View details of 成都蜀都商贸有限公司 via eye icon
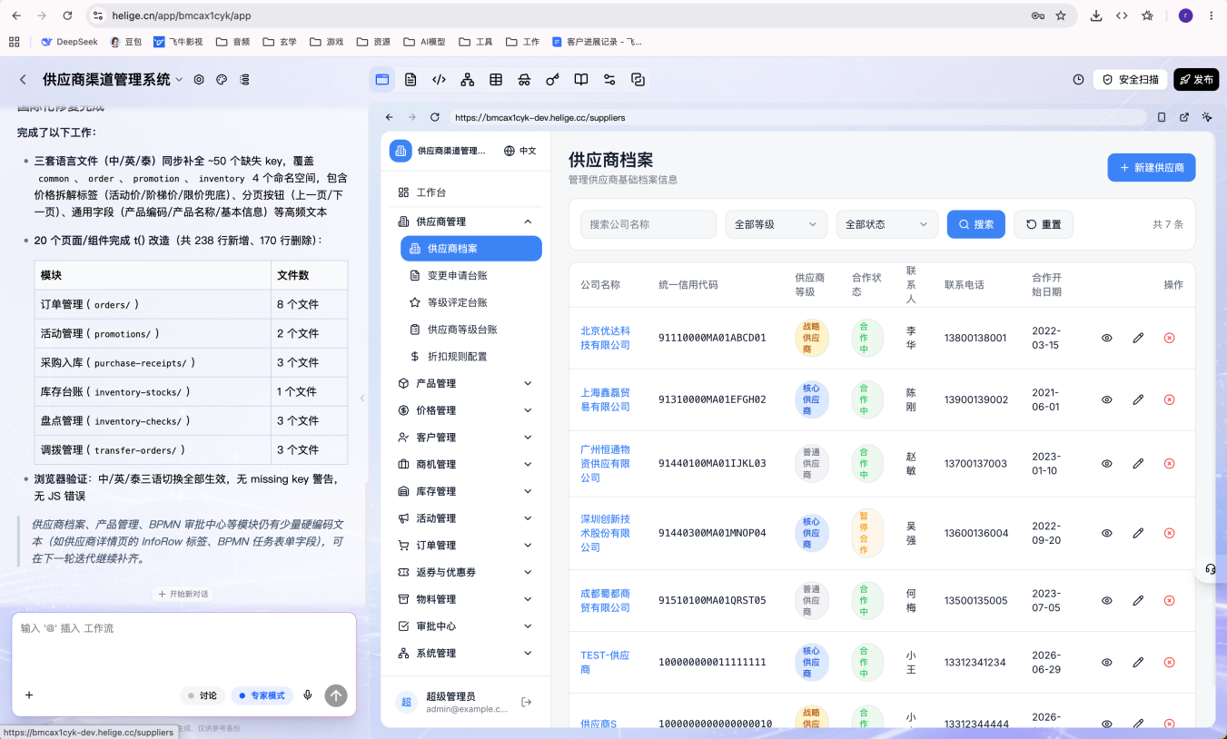Image resolution: width=1227 pixels, height=739 pixels. coord(1107,600)
